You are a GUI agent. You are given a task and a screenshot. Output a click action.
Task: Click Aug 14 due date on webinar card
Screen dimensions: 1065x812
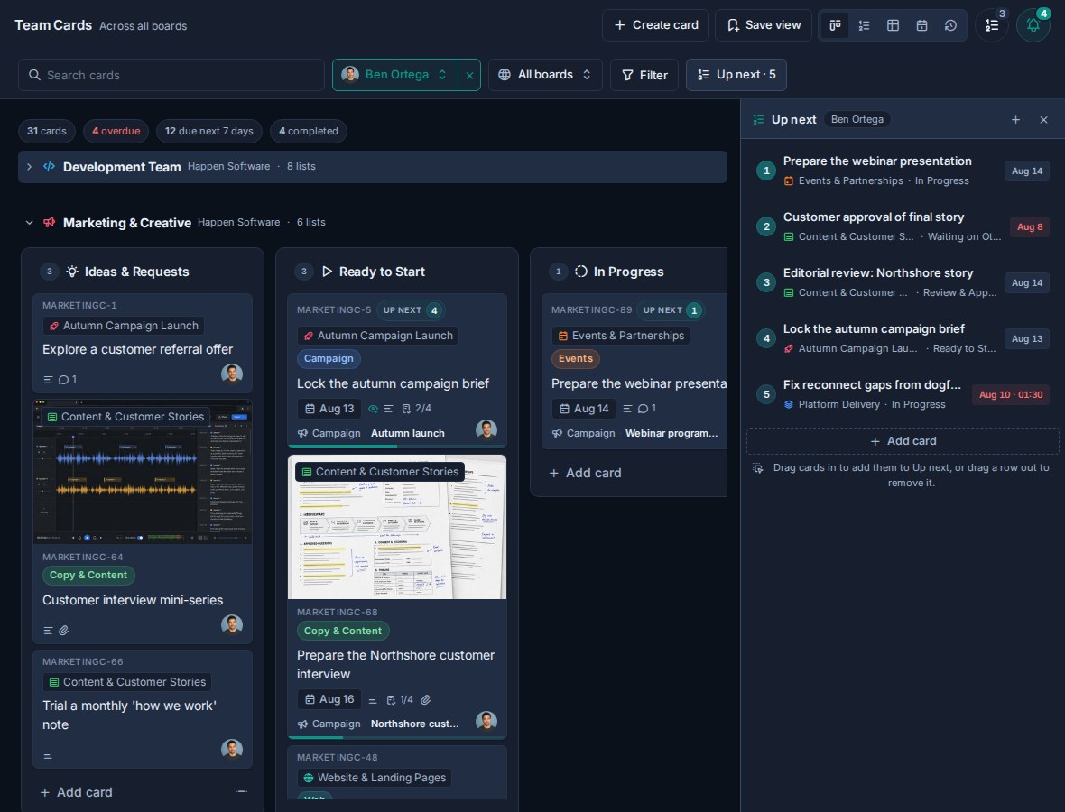584,408
